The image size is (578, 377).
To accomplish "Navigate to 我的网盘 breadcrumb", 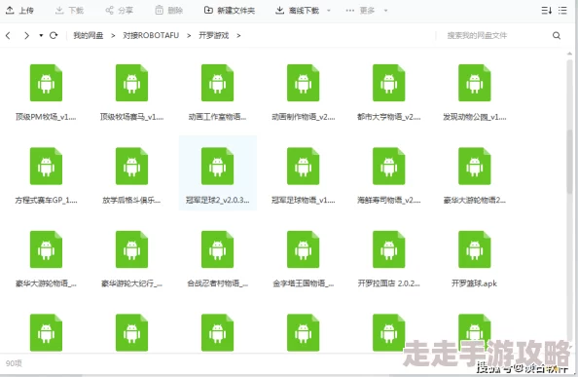I will tap(89, 35).
